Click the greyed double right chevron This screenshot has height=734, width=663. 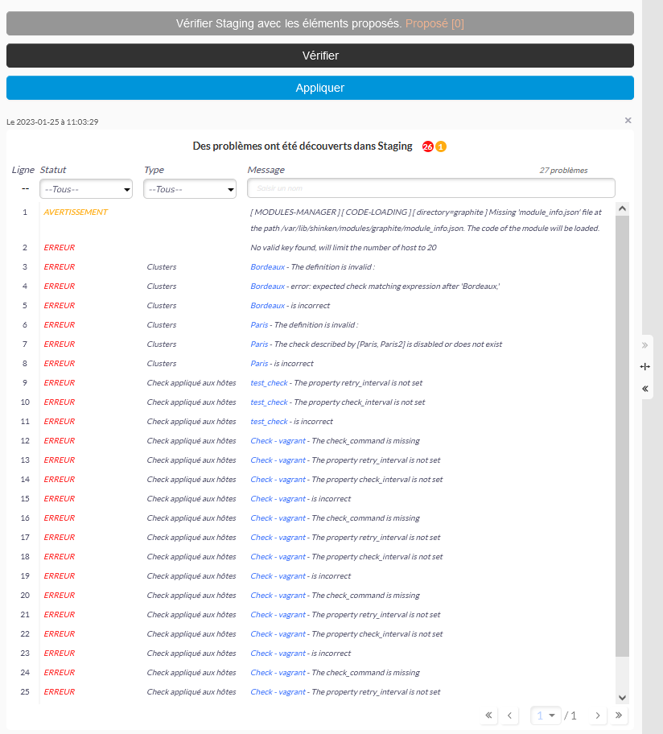click(x=644, y=345)
